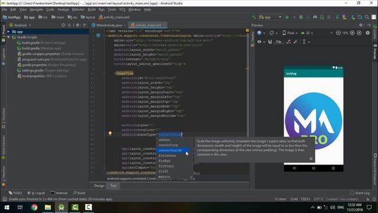Click the Profile app gauge icon

point(315,17)
